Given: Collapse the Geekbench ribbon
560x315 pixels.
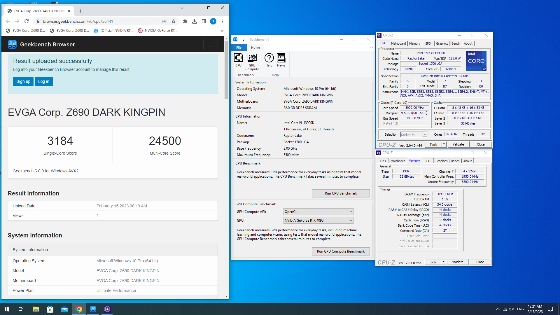Looking at the screenshot, I should (x=372, y=47).
